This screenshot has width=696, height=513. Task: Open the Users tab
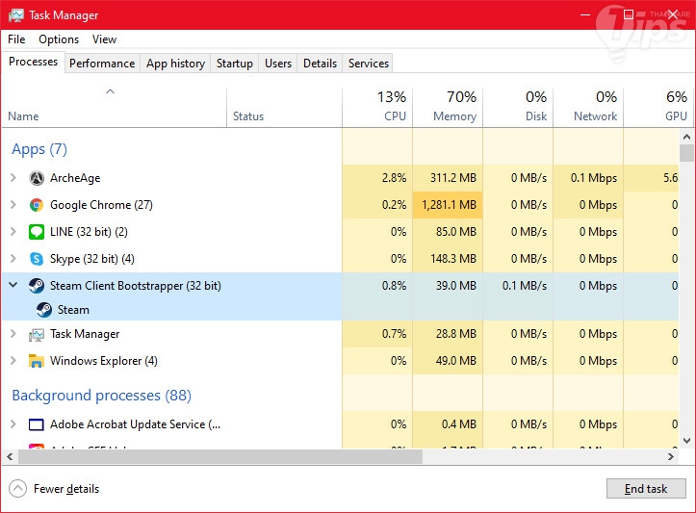(x=278, y=64)
